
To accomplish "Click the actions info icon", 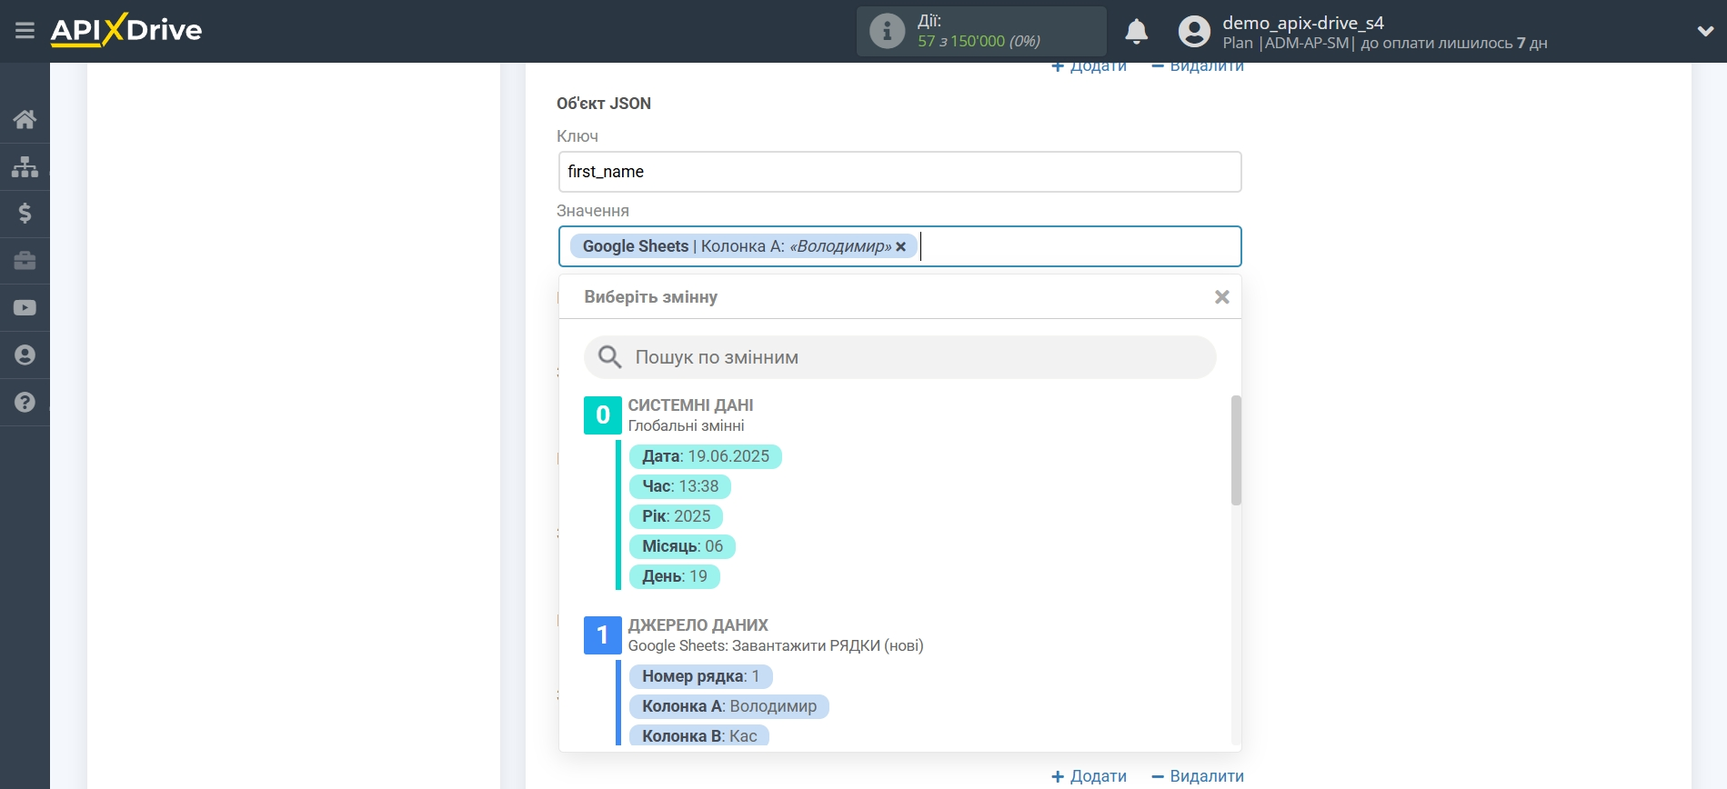I will pos(887,31).
